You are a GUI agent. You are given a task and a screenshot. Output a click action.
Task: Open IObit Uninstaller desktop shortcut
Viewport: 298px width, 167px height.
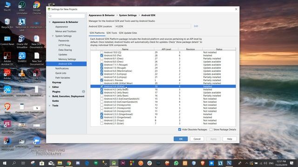pyautogui.click(x=22, y=8)
